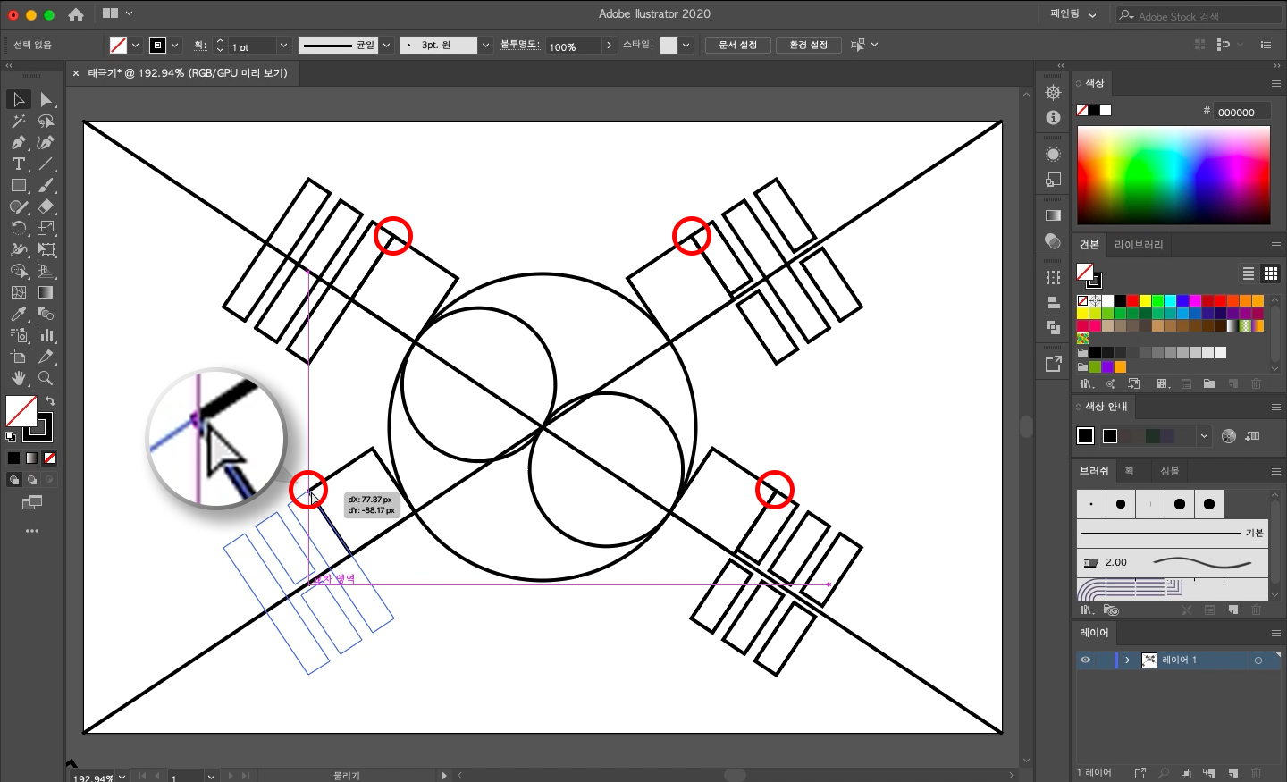Pick the Free Transform tool
This screenshot has width=1287, height=782.
point(46,249)
